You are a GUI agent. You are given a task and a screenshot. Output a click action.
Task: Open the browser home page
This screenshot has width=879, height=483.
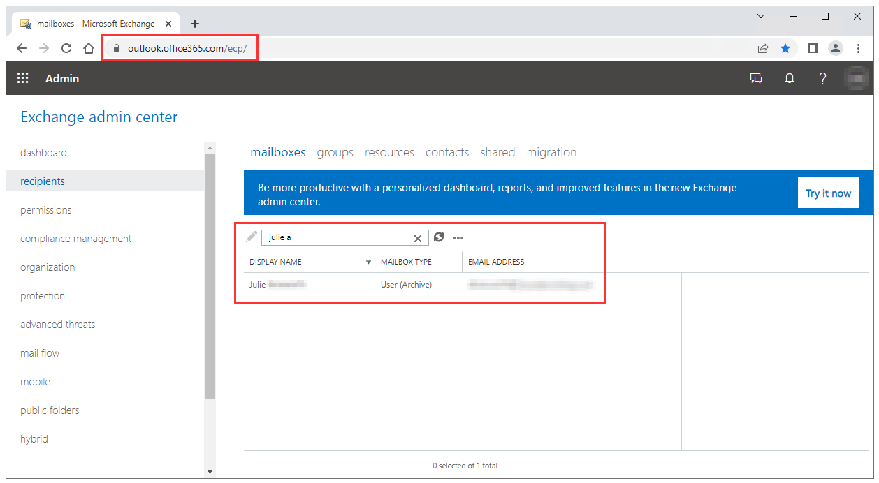(89, 48)
